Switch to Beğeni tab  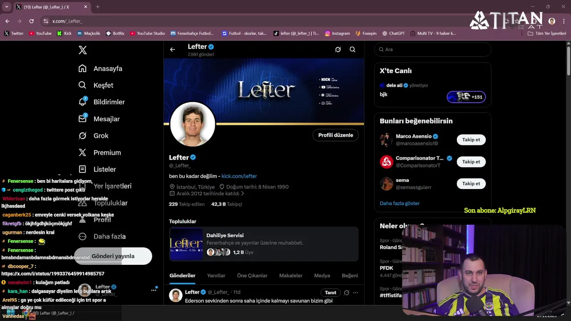tap(350, 276)
